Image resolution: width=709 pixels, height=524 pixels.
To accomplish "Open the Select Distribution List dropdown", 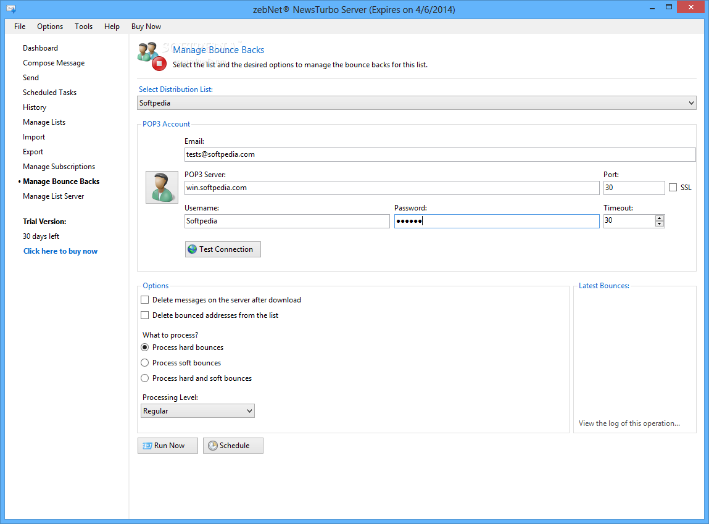I will point(417,103).
